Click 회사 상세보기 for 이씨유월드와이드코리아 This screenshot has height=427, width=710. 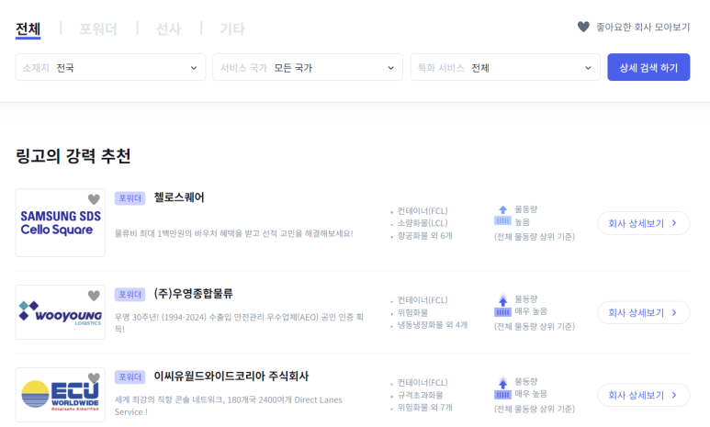(644, 395)
